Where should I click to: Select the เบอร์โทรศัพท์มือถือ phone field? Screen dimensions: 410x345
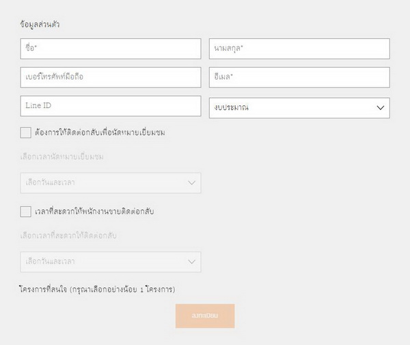pyautogui.click(x=111, y=77)
